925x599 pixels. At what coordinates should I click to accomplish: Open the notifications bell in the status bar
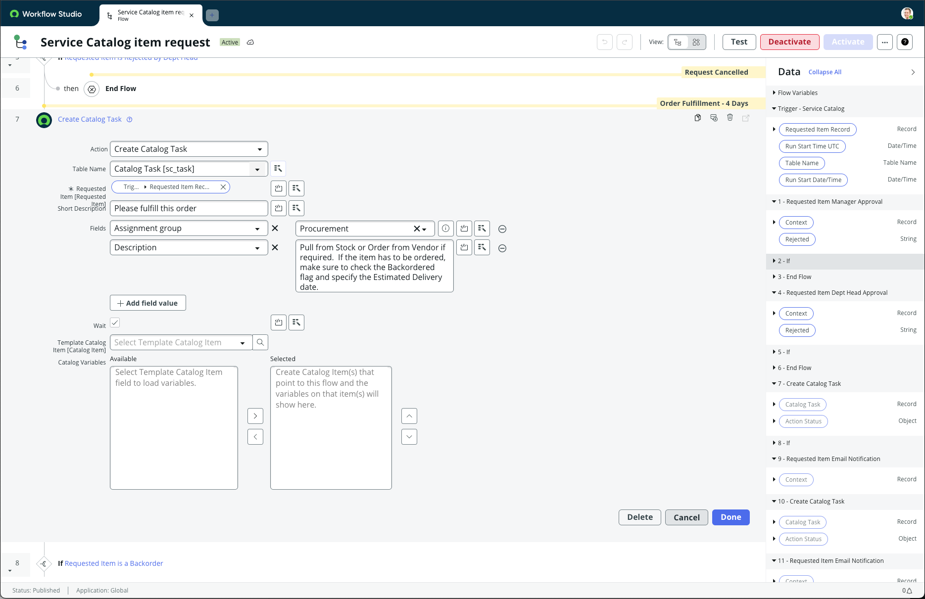tap(910, 591)
